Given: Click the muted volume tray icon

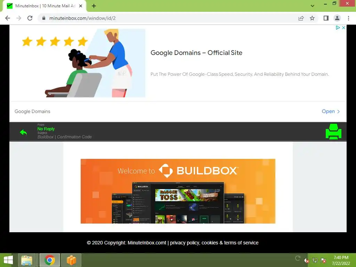Looking at the screenshot, I should (x=306, y=260).
